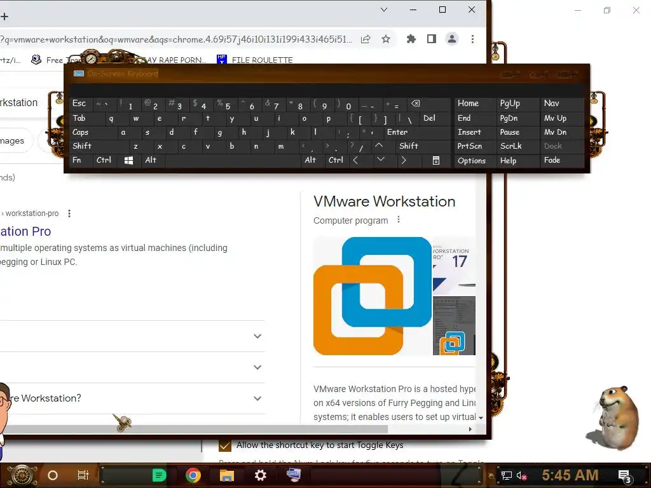
Task: Click the On-Screen Keyboard title icon
Action: tap(78, 74)
